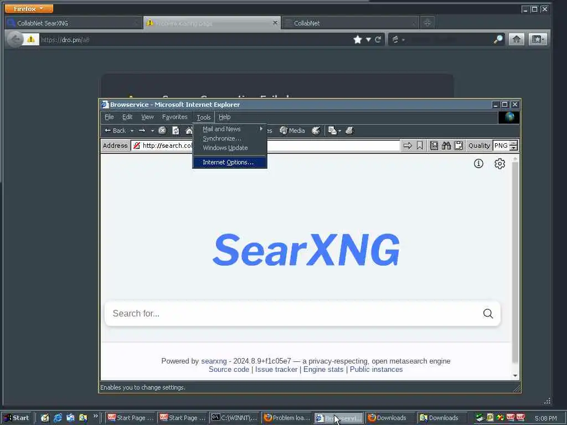
Task: Click the IE Stop toolbar icon
Action: click(x=162, y=131)
